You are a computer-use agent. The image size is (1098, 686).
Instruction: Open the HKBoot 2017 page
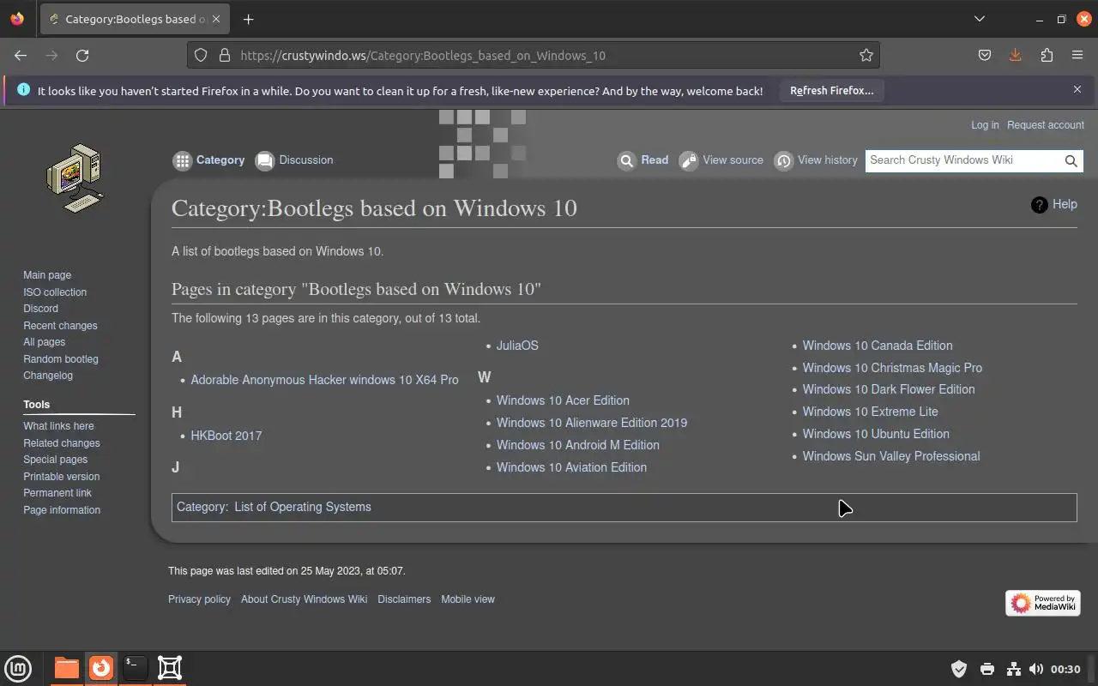(x=226, y=436)
